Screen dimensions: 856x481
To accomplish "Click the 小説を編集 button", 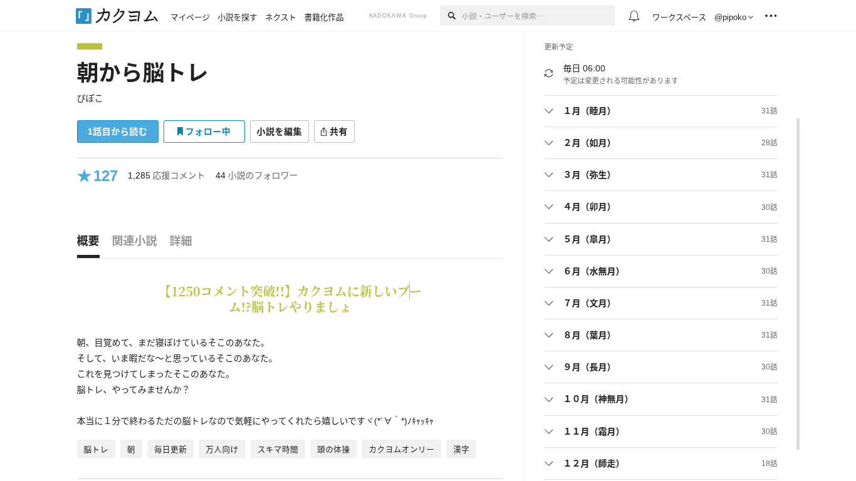I will [x=279, y=132].
